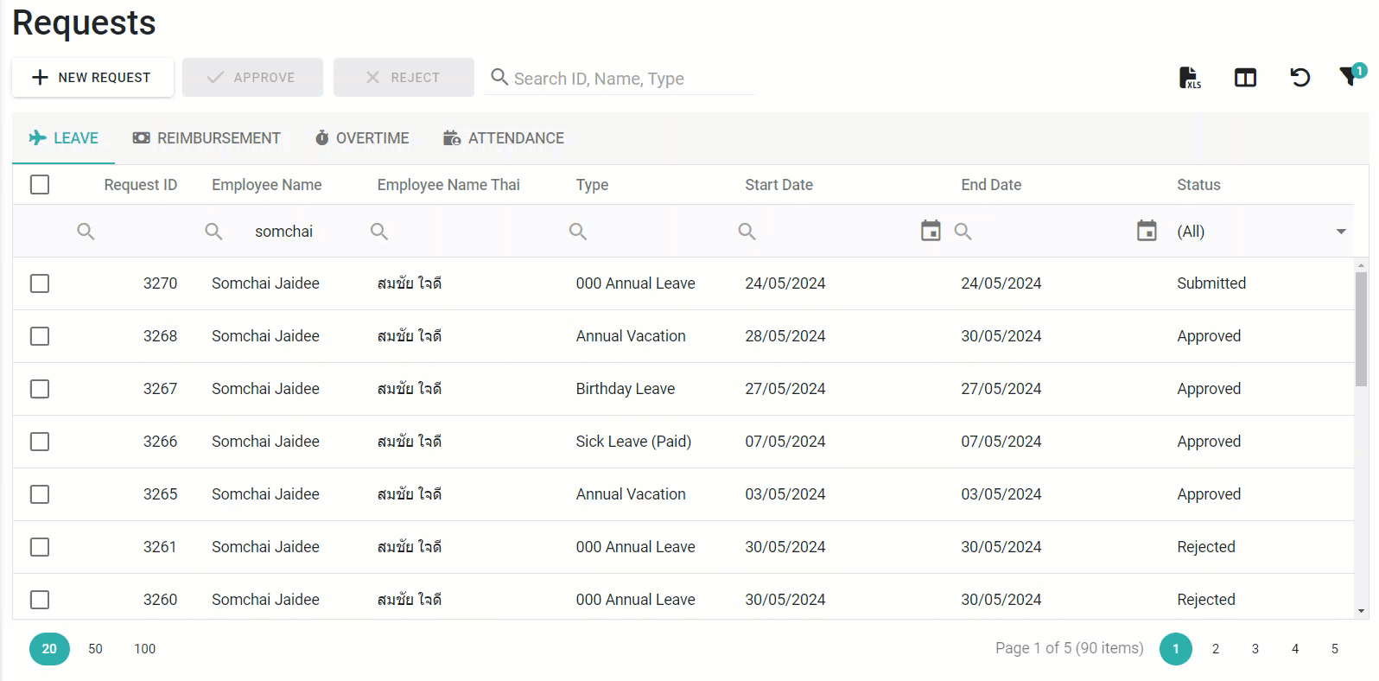
Task: Click the Reject button
Action: tap(404, 78)
